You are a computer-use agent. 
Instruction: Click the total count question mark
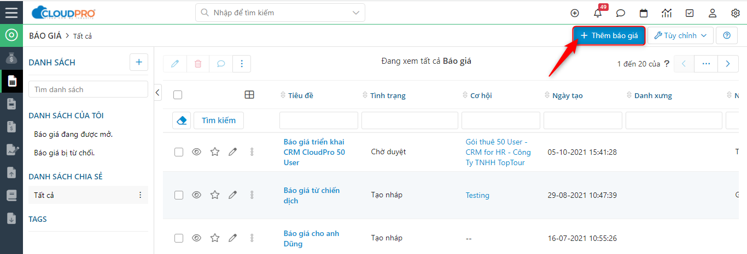point(666,64)
